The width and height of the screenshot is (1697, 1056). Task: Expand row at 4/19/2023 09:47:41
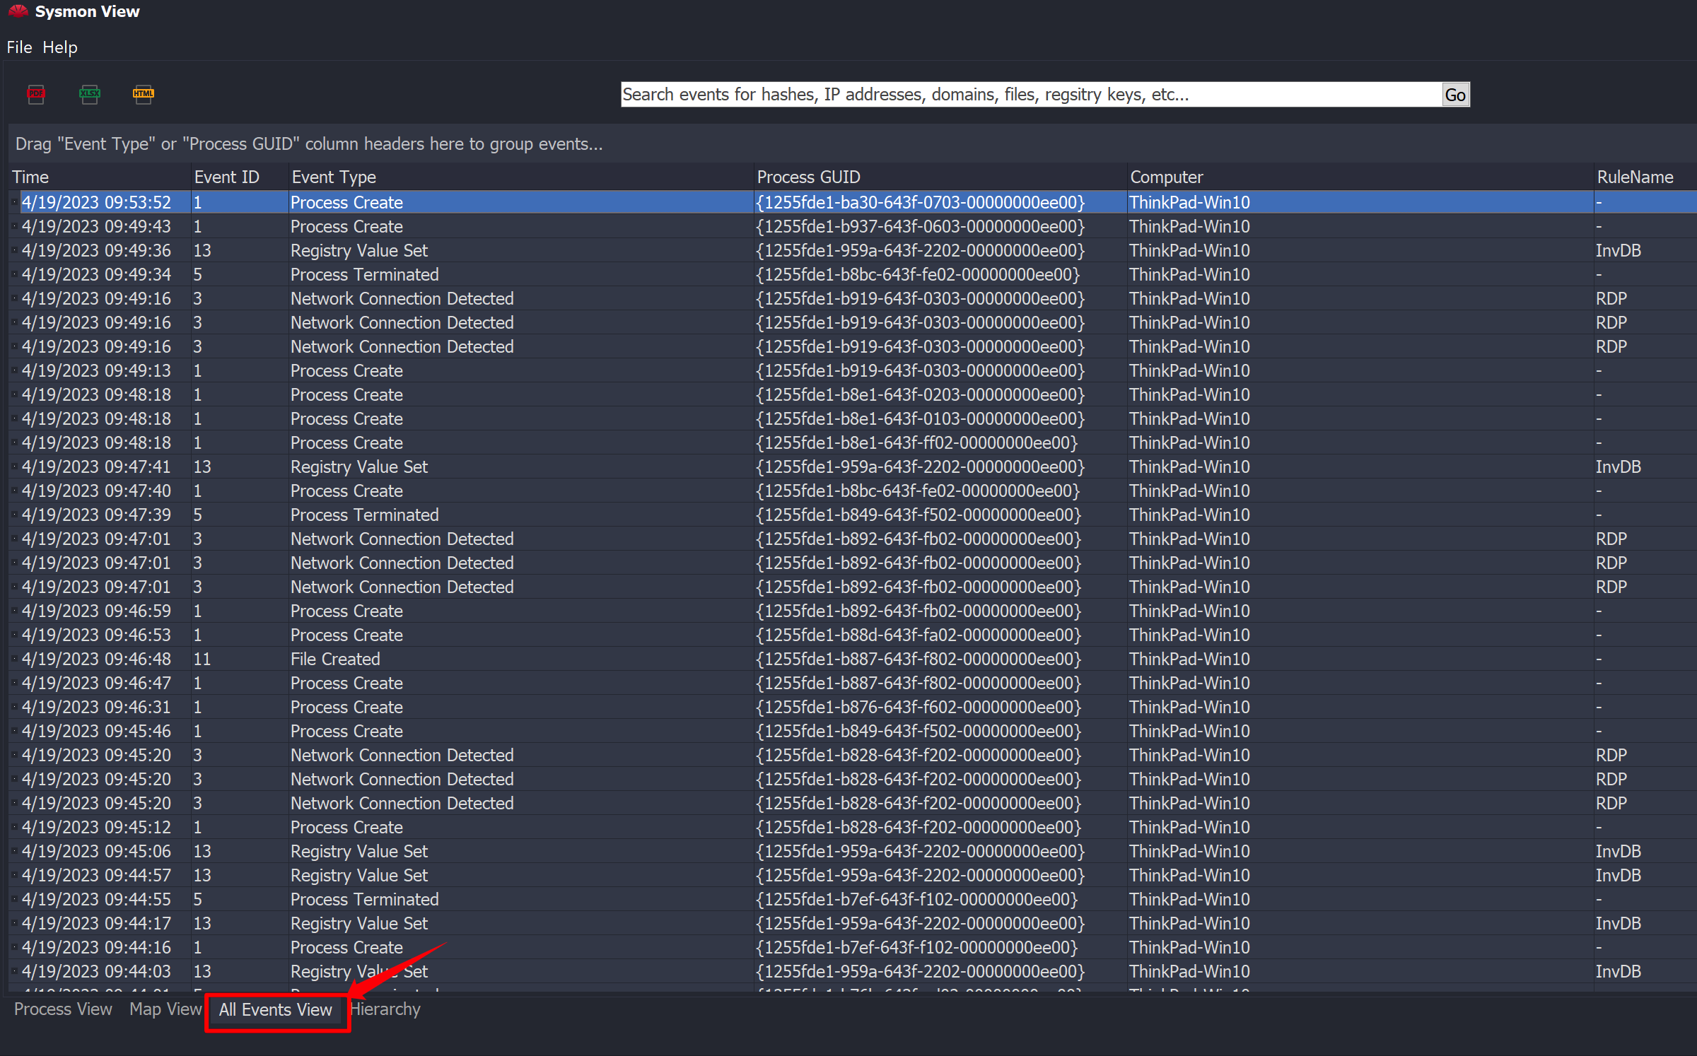tap(14, 467)
